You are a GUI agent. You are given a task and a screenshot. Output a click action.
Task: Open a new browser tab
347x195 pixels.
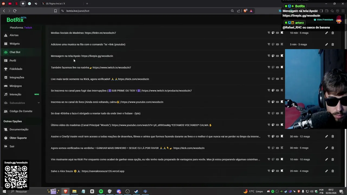[x=87, y=4]
